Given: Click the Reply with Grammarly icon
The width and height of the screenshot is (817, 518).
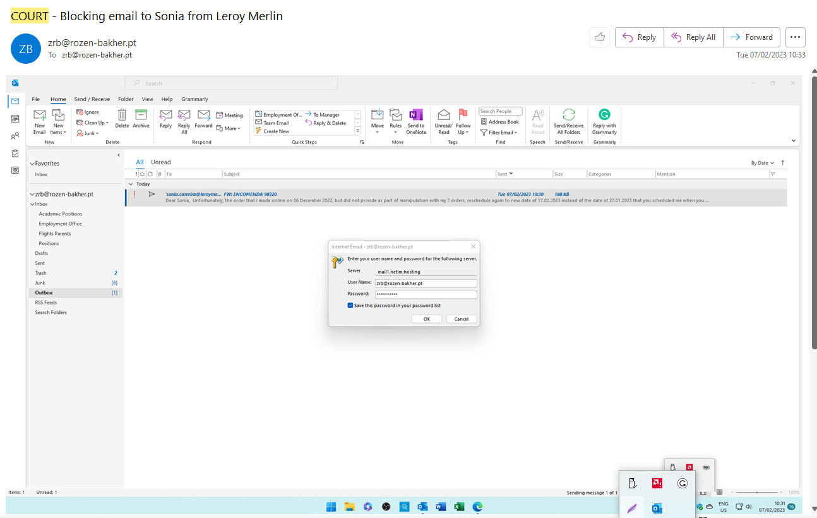Looking at the screenshot, I should [604, 121].
